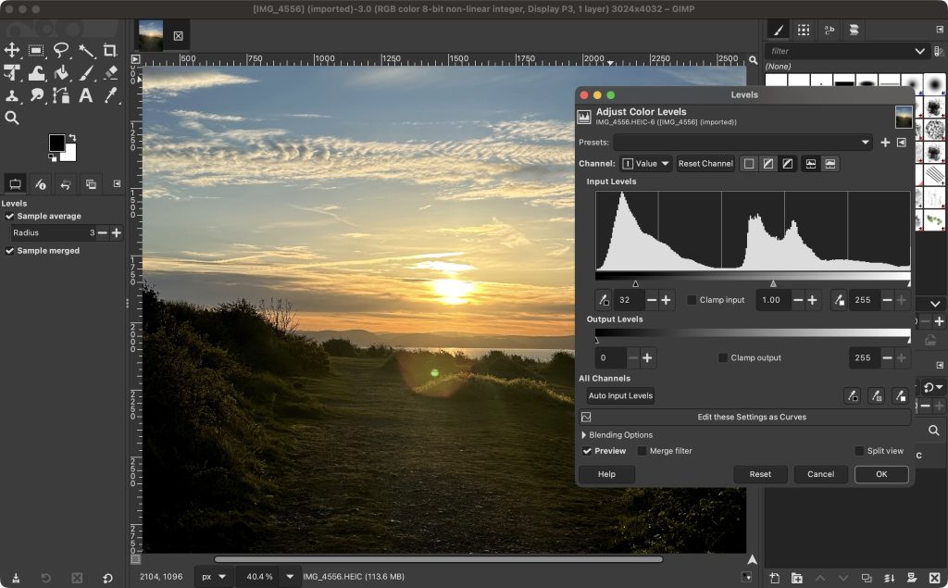Select the Free Select lasso tool
The width and height of the screenshot is (948, 588).
click(x=61, y=50)
